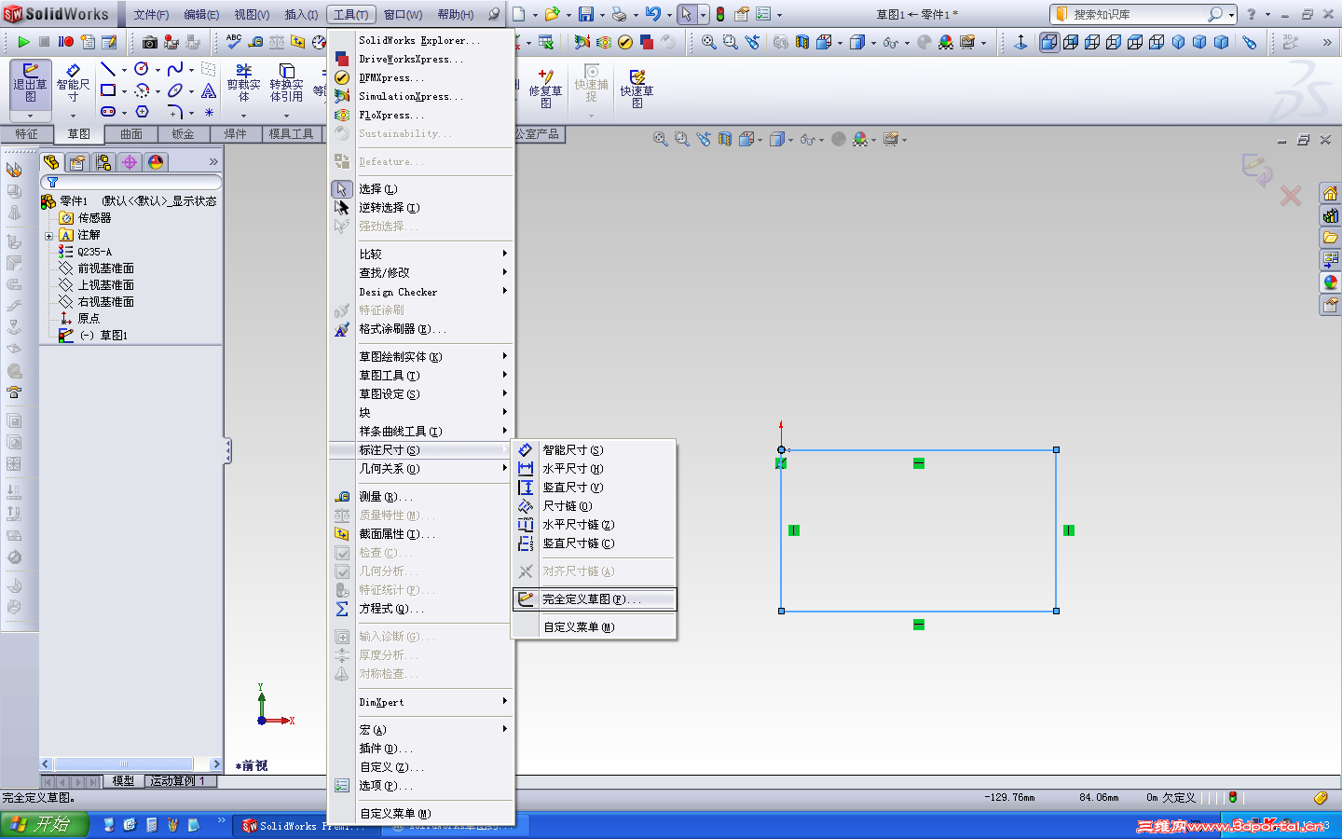
Task: Collapse the FeatureManager panel with the splitter handle
Action: (x=227, y=451)
